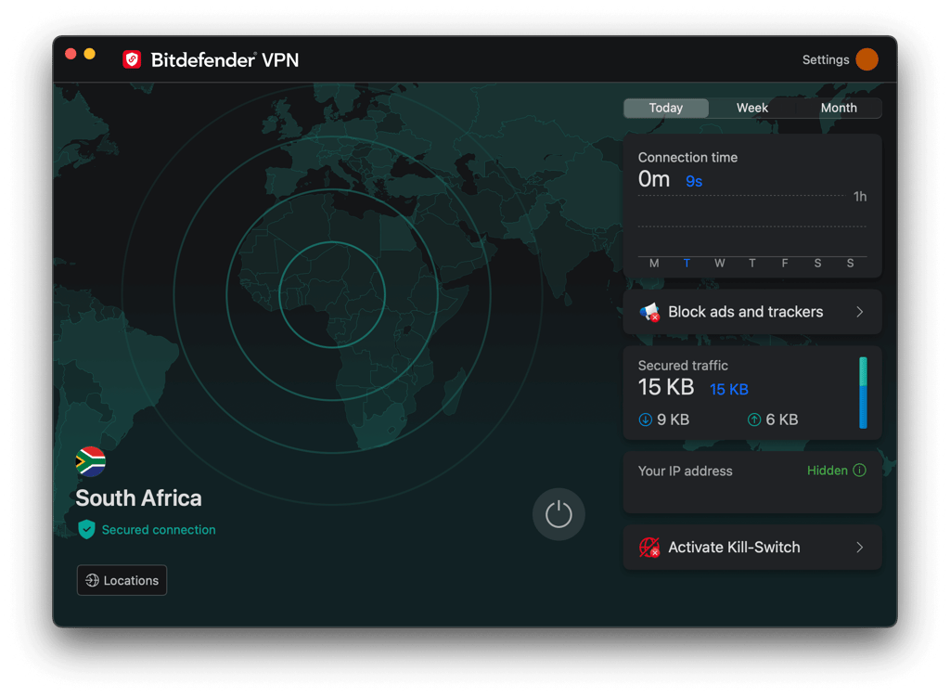Expand Block ads and trackers chevron
Image resolution: width=950 pixels, height=697 pixels.
[859, 312]
